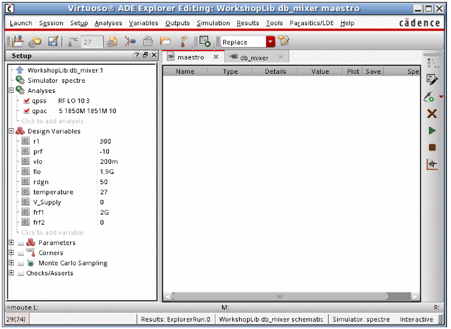This screenshot has height=329, width=451.
Task: Click 'Click to add variable' link
Action: 52,233
